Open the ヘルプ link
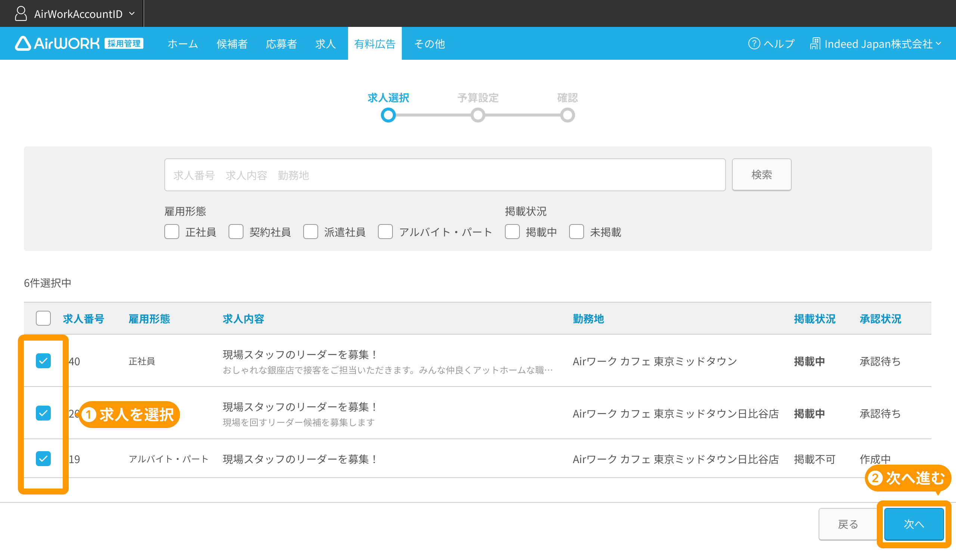This screenshot has height=555, width=956. point(771,44)
